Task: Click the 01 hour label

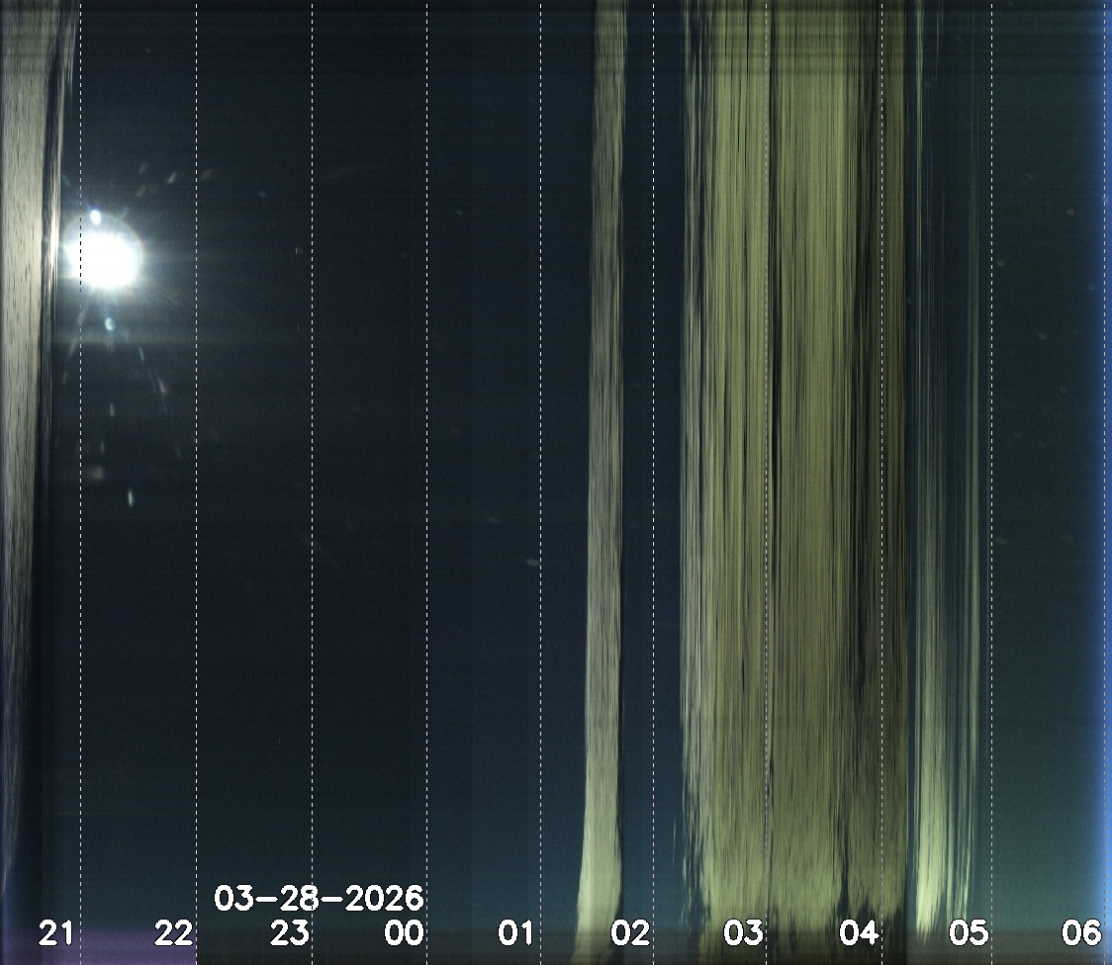Action: 515,932
